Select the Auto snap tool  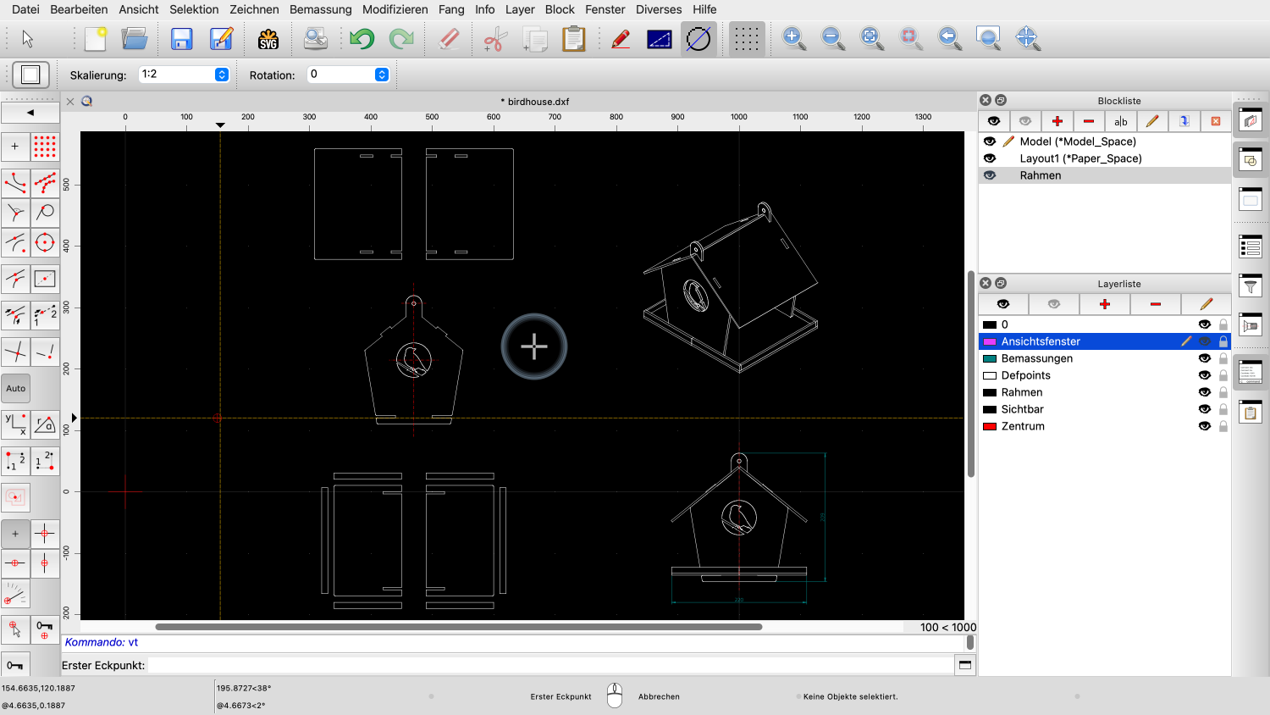pyautogui.click(x=16, y=389)
